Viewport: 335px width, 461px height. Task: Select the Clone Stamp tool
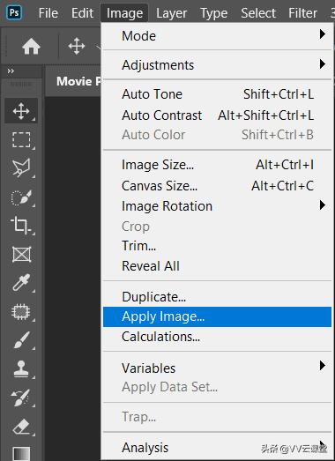point(21,368)
